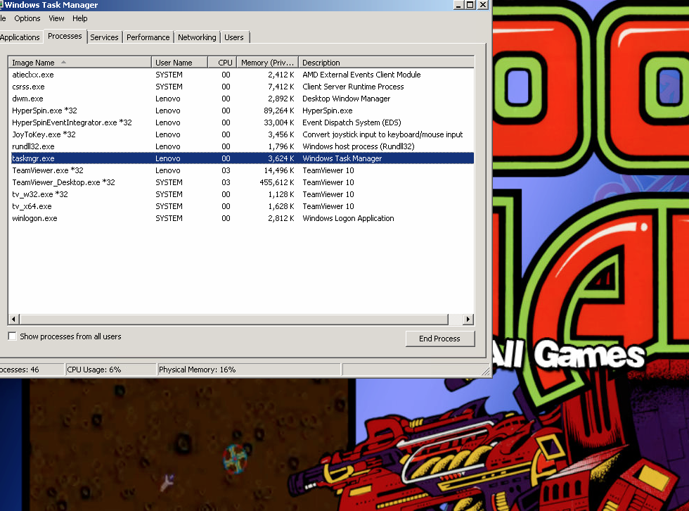The image size is (689, 511).
Task: Sort by Memory (Priv... column header
Action: pos(268,63)
